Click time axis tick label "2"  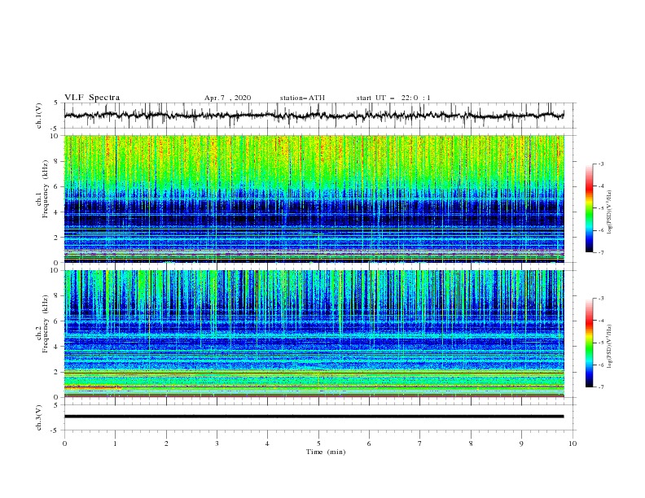tap(166, 443)
